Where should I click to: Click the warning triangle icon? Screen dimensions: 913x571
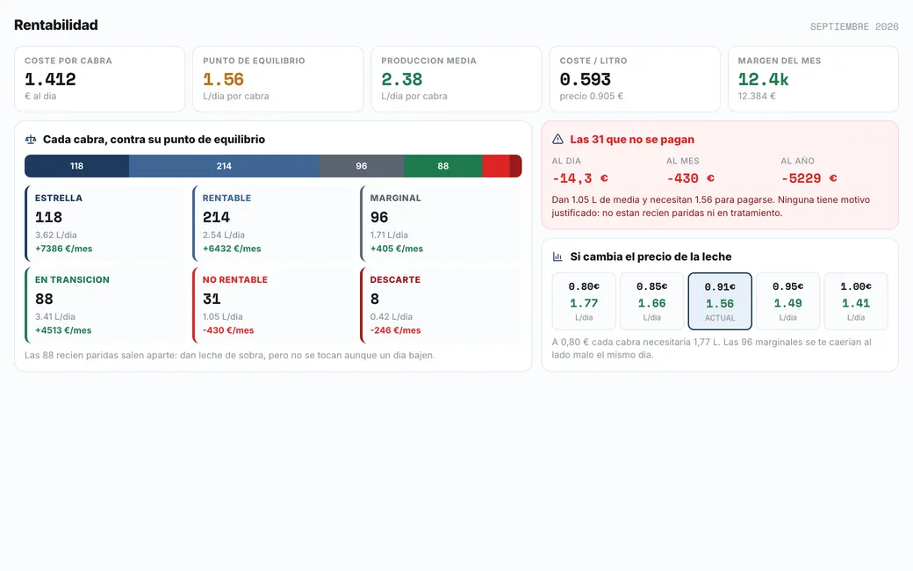[x=557, y=140]
